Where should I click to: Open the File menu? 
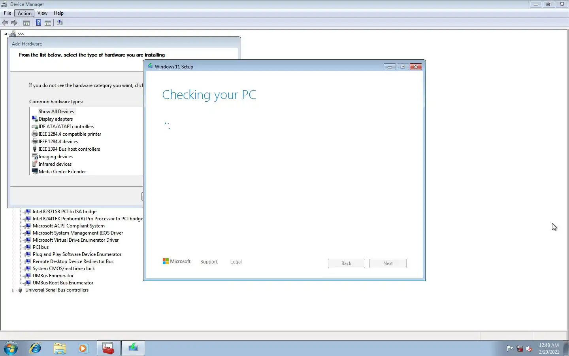[8, 13]
